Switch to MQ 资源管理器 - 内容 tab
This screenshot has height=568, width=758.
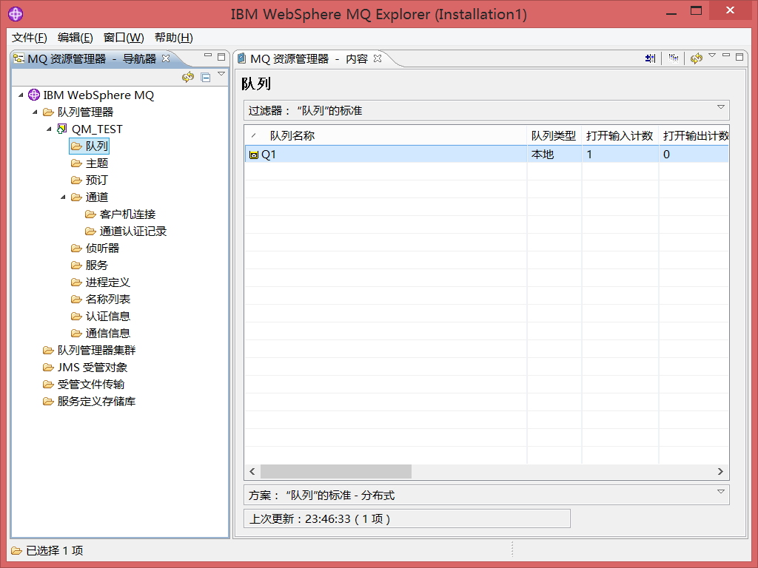[x=309, y=59]
